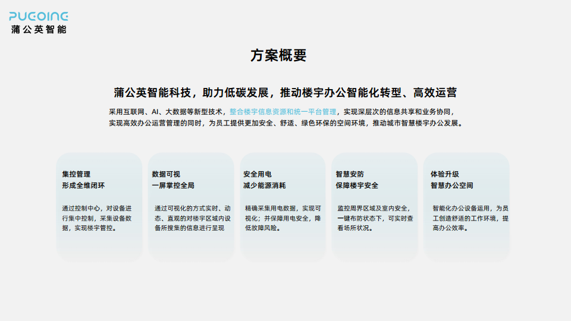The height and width of the screenshot is (321, 571).
Task: Click the description starting 智能化办公设备运用
Action: [470, 218]
